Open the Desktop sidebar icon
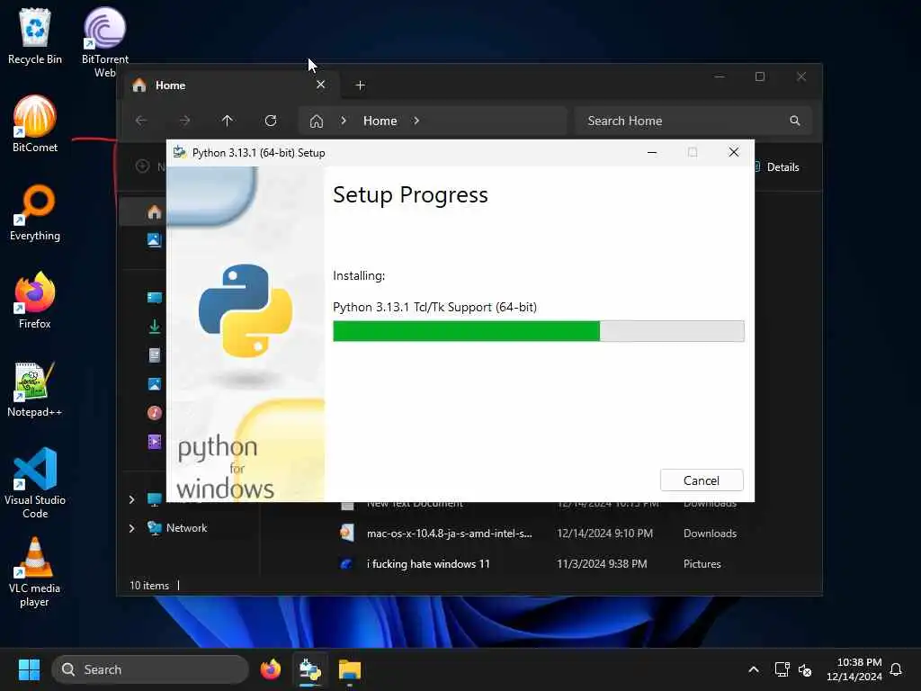 point(155,297)
